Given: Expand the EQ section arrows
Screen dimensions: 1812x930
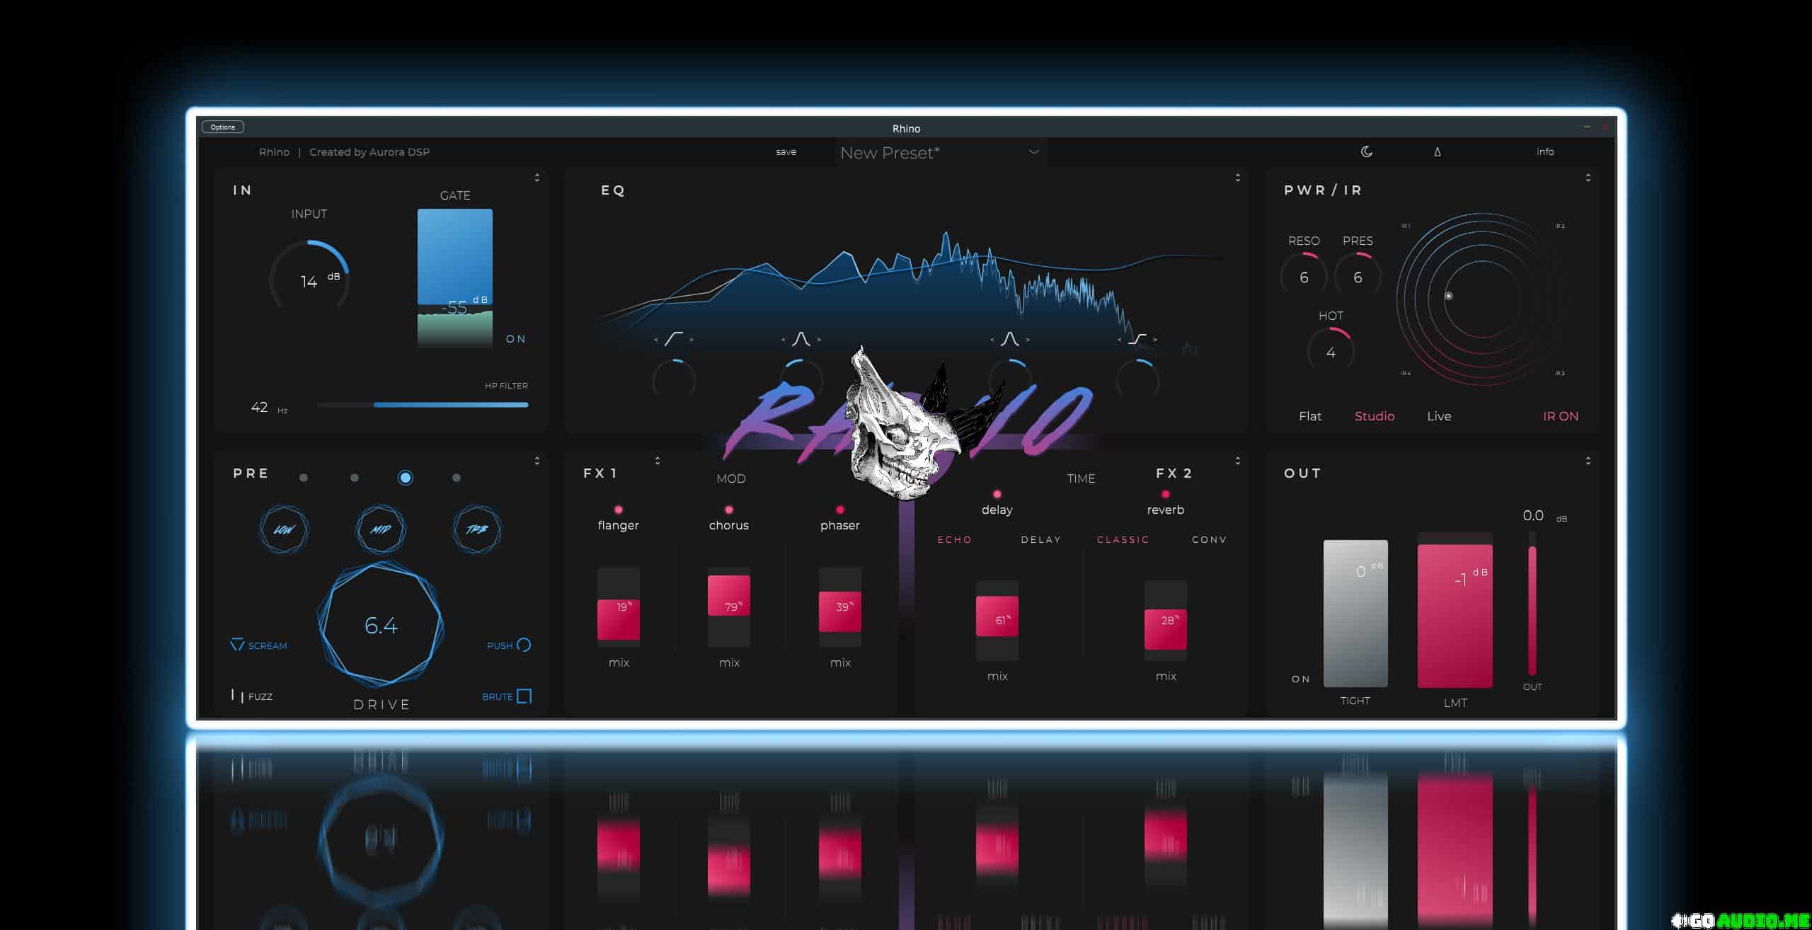Looking at the screenshot, I should click(x=1237, y=178).
